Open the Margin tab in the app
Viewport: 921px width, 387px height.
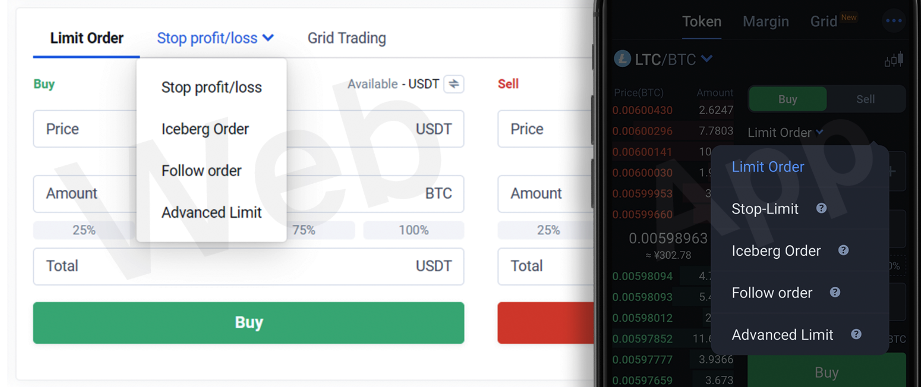point(766,21)
